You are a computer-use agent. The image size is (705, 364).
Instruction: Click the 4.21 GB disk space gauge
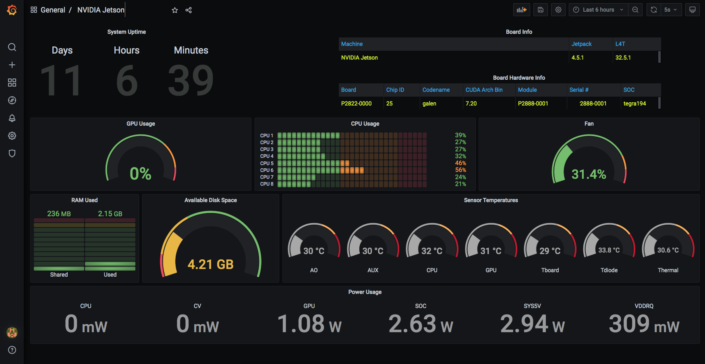coord(211,244)
